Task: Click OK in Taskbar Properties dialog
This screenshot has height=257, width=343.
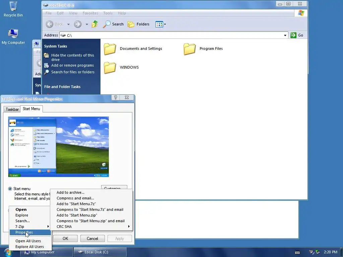Action: click(x=65, y=238)
